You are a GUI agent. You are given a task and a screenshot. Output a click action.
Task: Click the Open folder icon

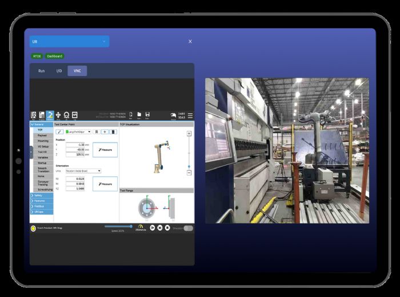point(139,115)
